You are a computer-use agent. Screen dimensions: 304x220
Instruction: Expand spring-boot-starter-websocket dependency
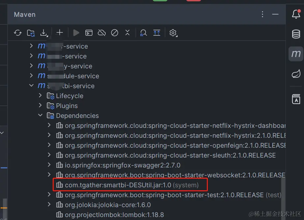click(x=49, y=175)
